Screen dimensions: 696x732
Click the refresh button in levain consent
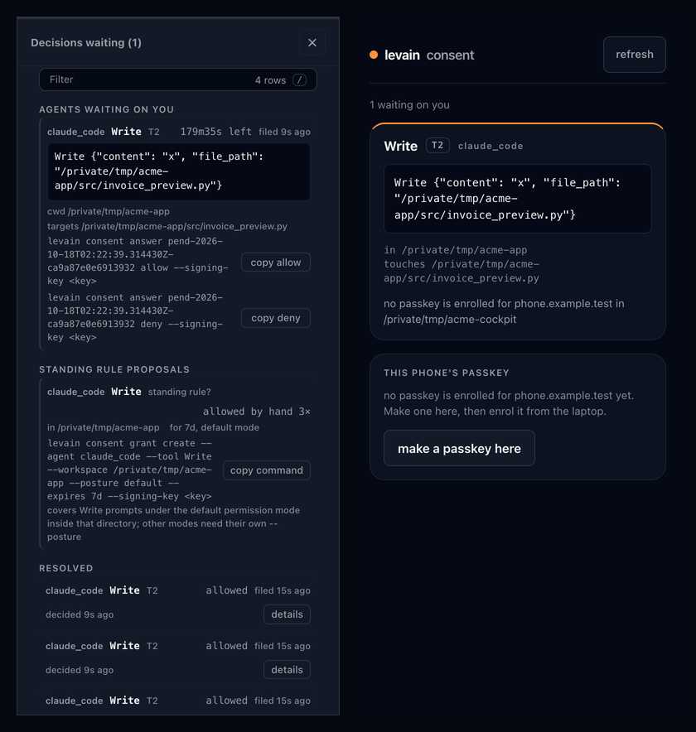[x=635, y=55]
